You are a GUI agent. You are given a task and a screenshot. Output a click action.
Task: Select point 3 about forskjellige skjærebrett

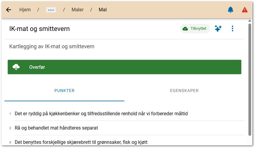click(81, 142)
